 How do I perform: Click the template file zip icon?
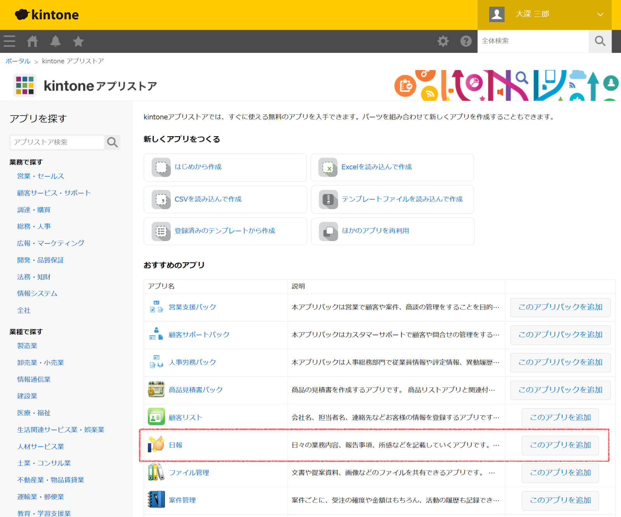pyautogui.click(x=328, y=200)
